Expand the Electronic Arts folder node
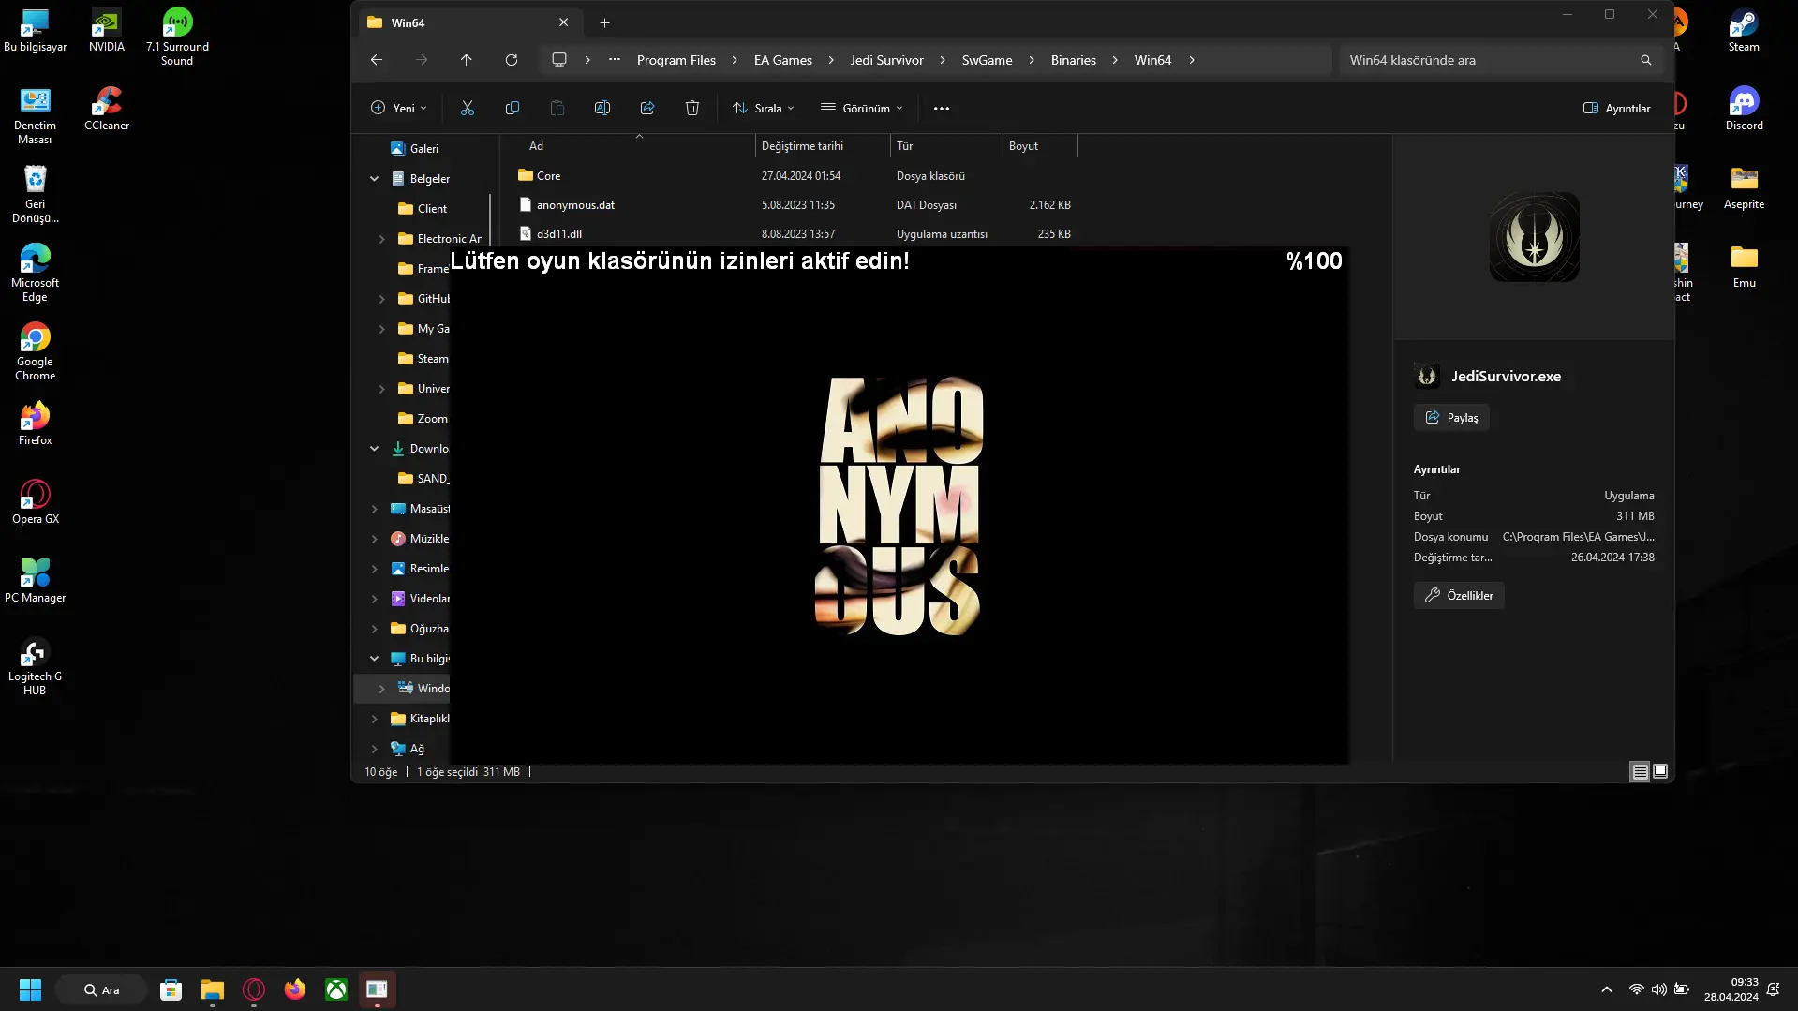Screen dimensions: 1798x1011 point(381,239)
